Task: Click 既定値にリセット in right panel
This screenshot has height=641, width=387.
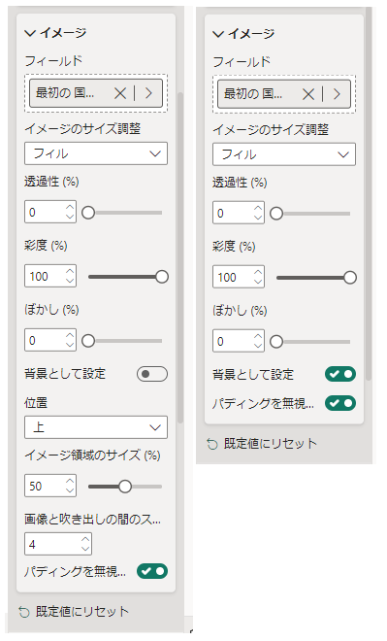Action: pos(271,444)
